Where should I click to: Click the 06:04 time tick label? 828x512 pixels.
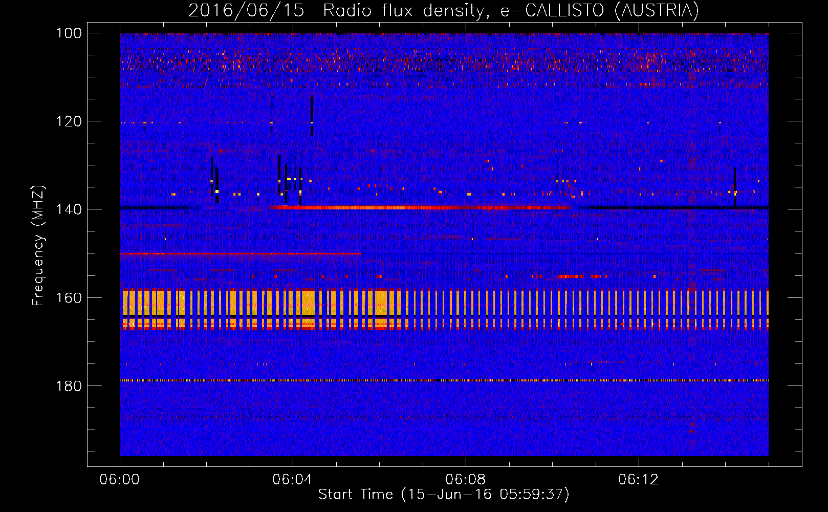coord(293,480)
